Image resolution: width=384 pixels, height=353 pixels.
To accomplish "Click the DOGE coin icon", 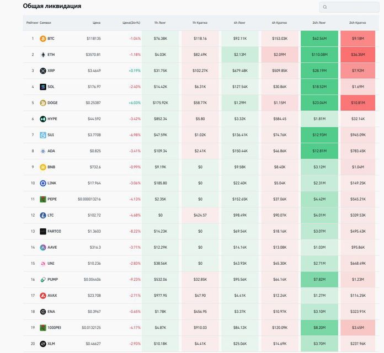I will click(43, 103).
